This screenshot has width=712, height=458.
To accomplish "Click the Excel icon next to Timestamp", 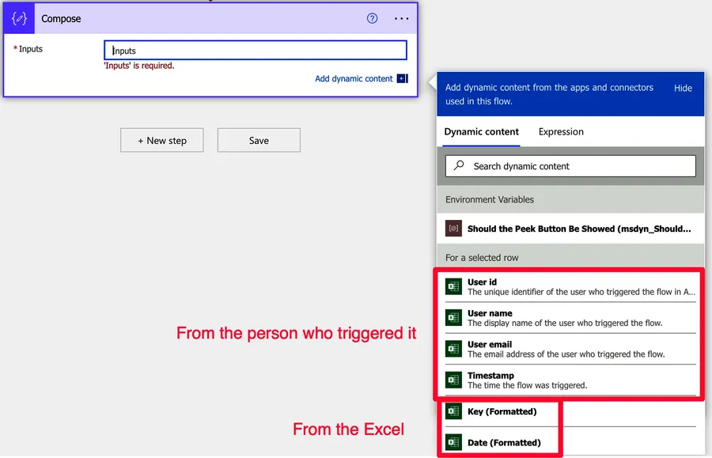I will [x=453, y=380].
